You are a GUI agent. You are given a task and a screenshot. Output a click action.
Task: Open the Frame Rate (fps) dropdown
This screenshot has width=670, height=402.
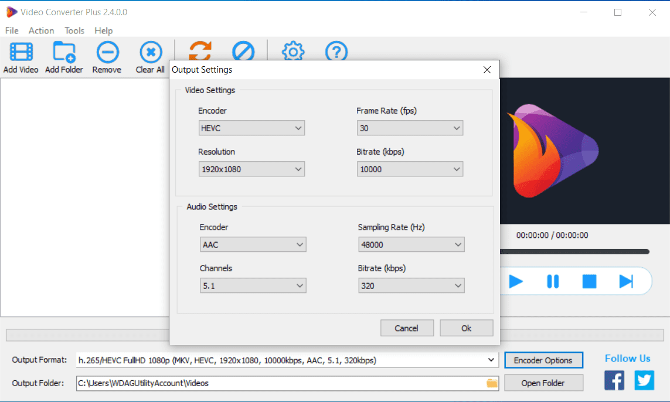(x=410, y=128)
